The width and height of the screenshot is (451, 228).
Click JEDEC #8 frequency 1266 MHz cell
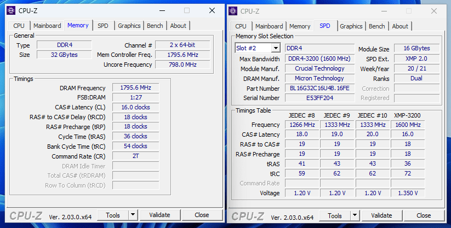pyautogui.click(x=302, y=125)
